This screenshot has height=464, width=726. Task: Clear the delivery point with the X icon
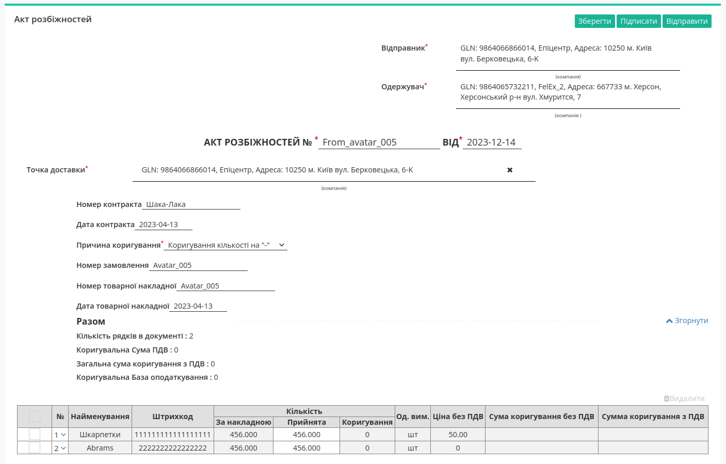tap(510, 170)
